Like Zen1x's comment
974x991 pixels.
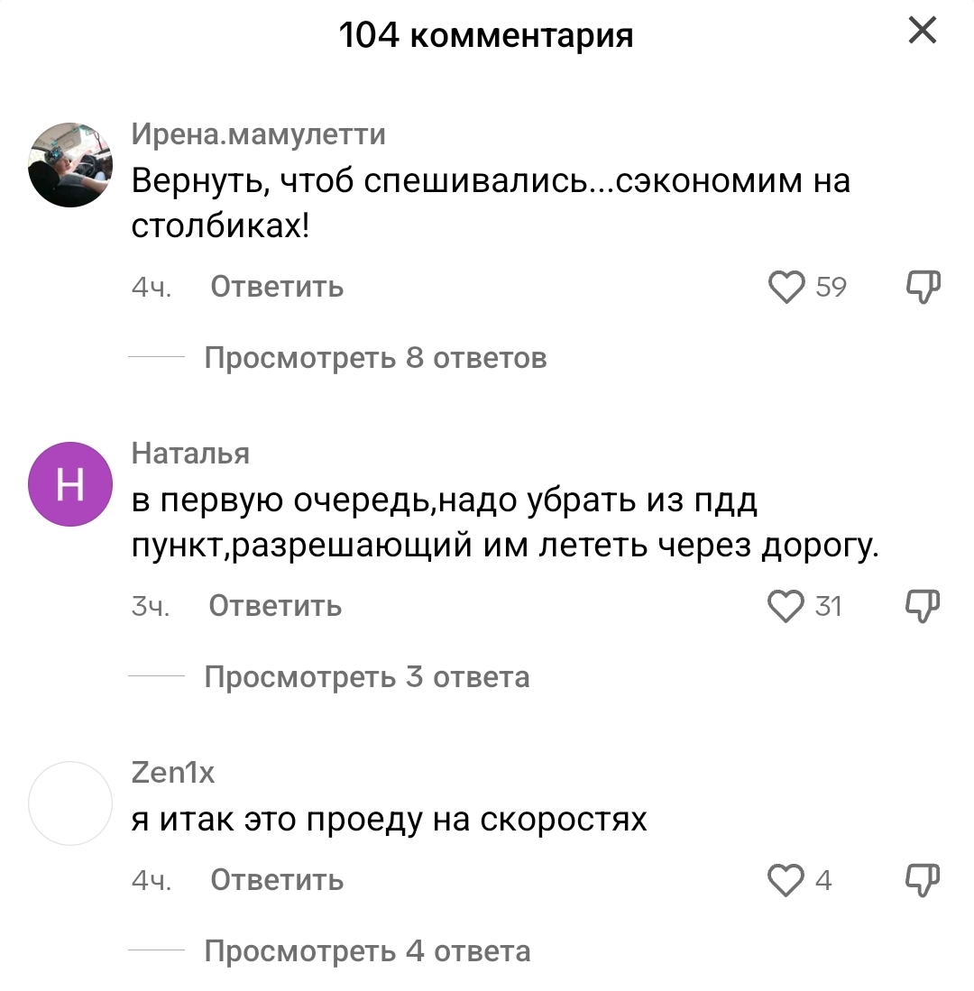click(x=786, y=880)
